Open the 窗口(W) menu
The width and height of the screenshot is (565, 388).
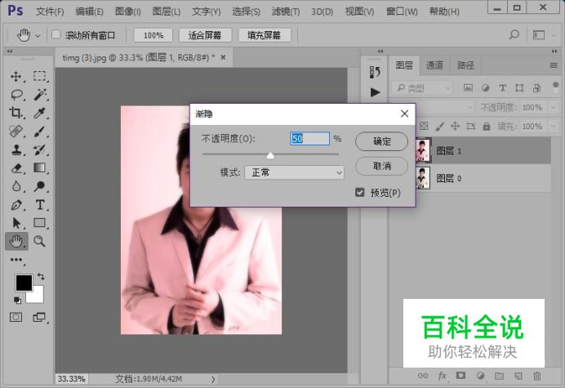pos(402,11)
